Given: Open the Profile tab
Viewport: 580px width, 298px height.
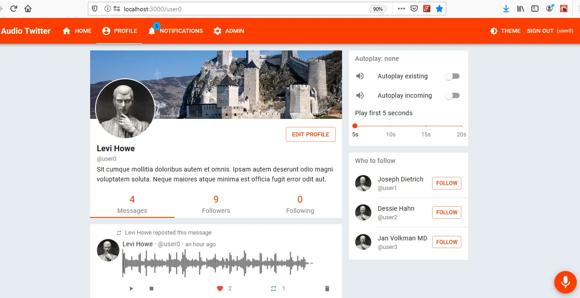Looking at the screenshot, I should pyautogui.click(x=119, y=31).
